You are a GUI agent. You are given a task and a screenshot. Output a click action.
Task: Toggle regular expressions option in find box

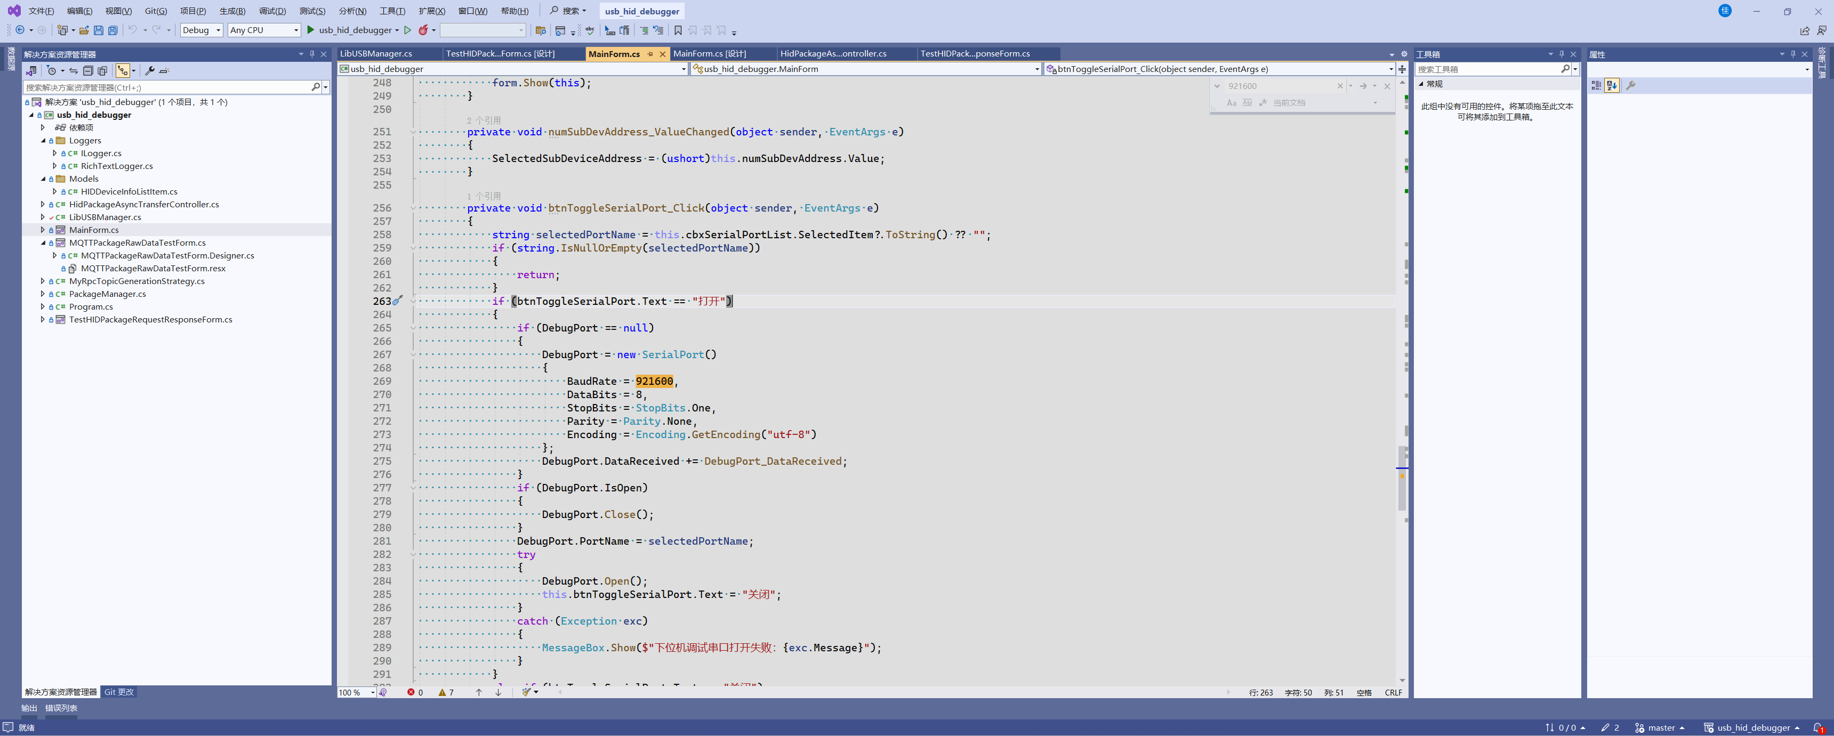pos(1262,102)
